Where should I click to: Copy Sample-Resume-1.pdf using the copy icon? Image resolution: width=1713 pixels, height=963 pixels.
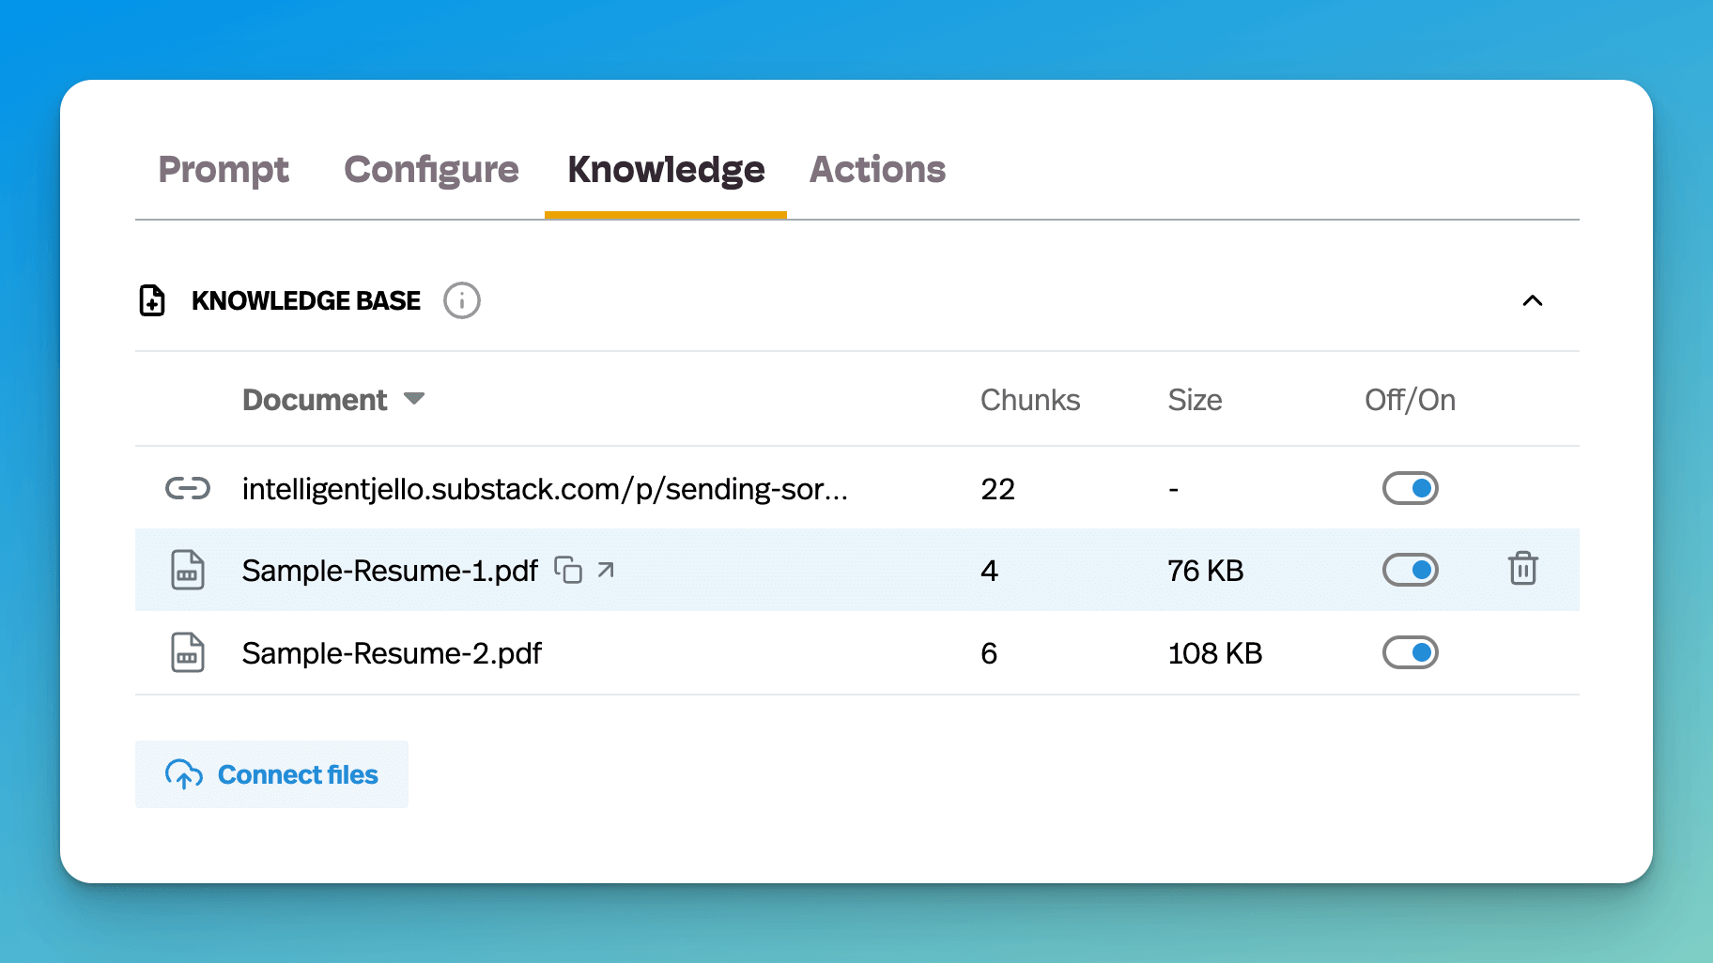coord(568,570)
